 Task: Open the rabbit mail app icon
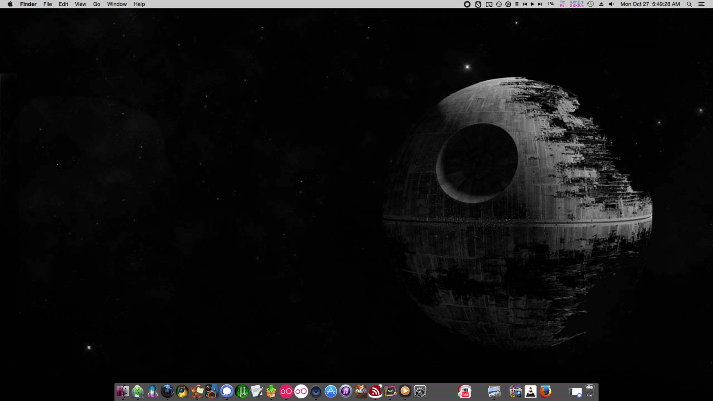(197, 391)
